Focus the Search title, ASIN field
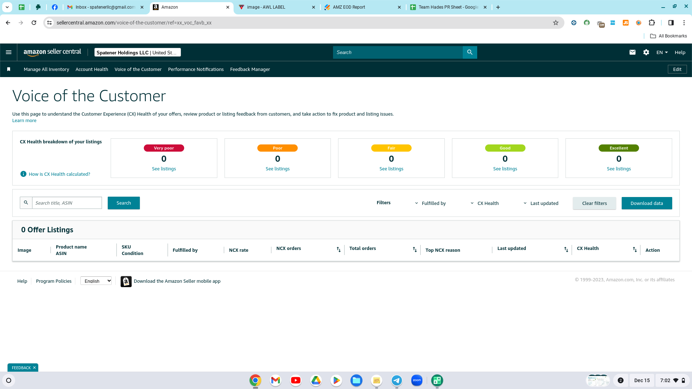The image size is (692, 389). point(67,203)
